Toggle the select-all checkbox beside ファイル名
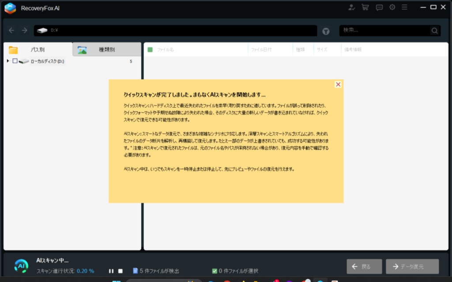 click(150, 50)
